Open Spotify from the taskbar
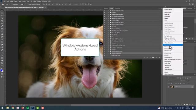Image resolution: width=196 pixels, height=110 pixels. [x=28, y=108]
